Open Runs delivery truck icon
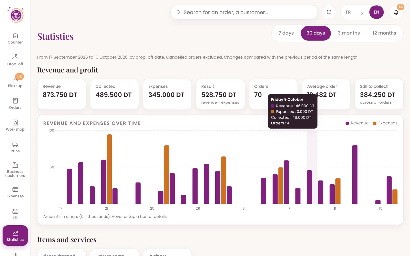 (x=15, y=145)
